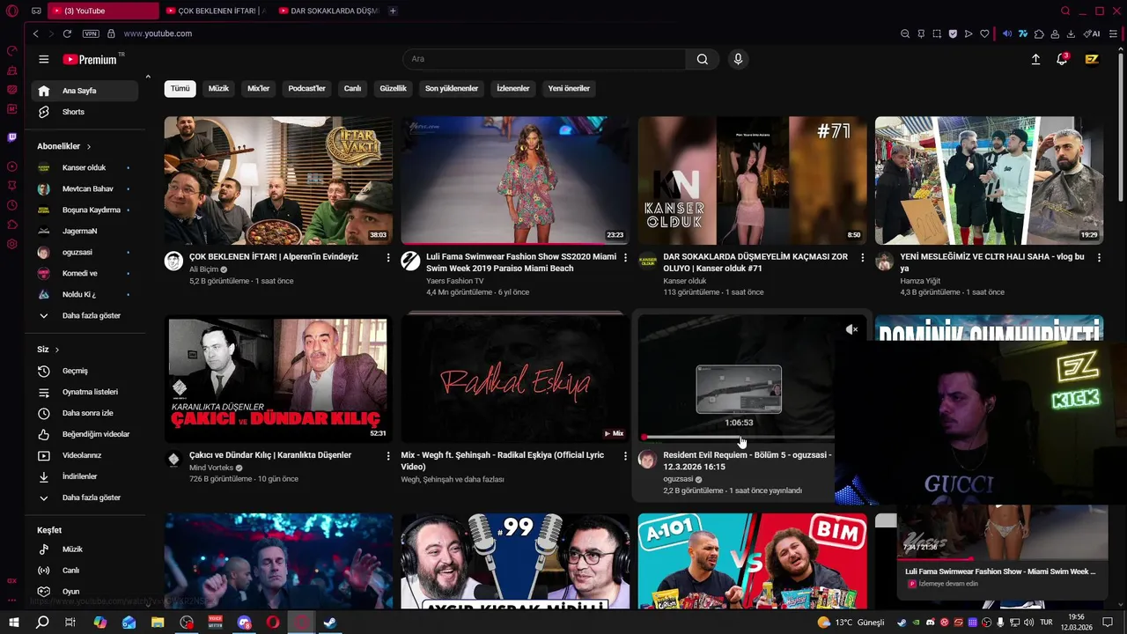The height and width of the screenshot is (634, 1127).
Task: Open the YouTube hamburger guide menu
Action: pyautogui.click(x=43, y=59)
